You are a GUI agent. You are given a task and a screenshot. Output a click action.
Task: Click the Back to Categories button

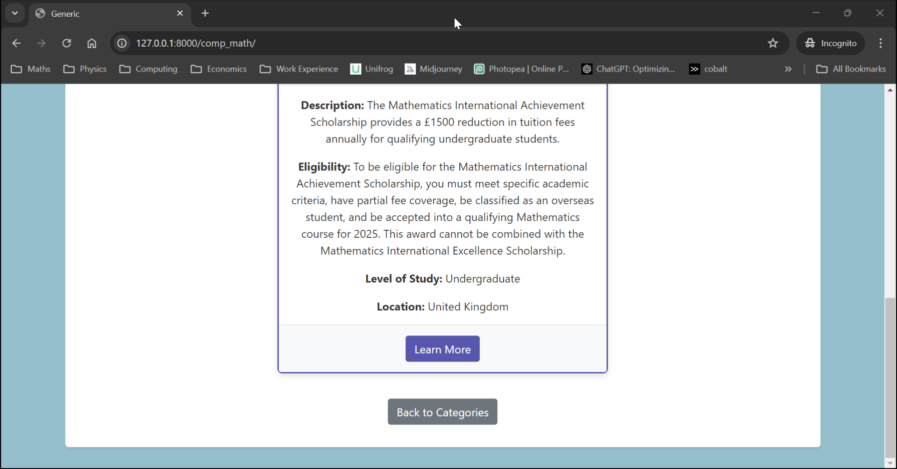click(442, 412)
